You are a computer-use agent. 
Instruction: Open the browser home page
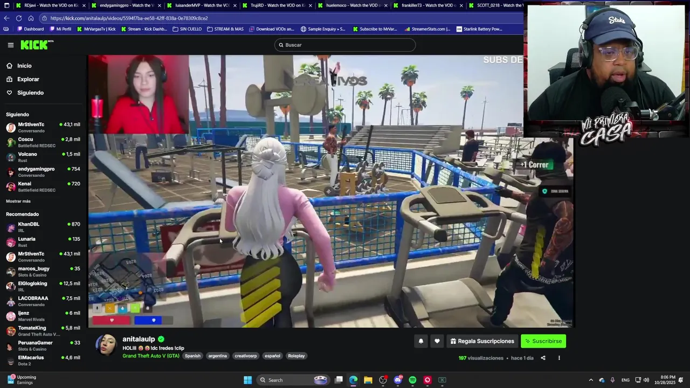click(31, 18)
